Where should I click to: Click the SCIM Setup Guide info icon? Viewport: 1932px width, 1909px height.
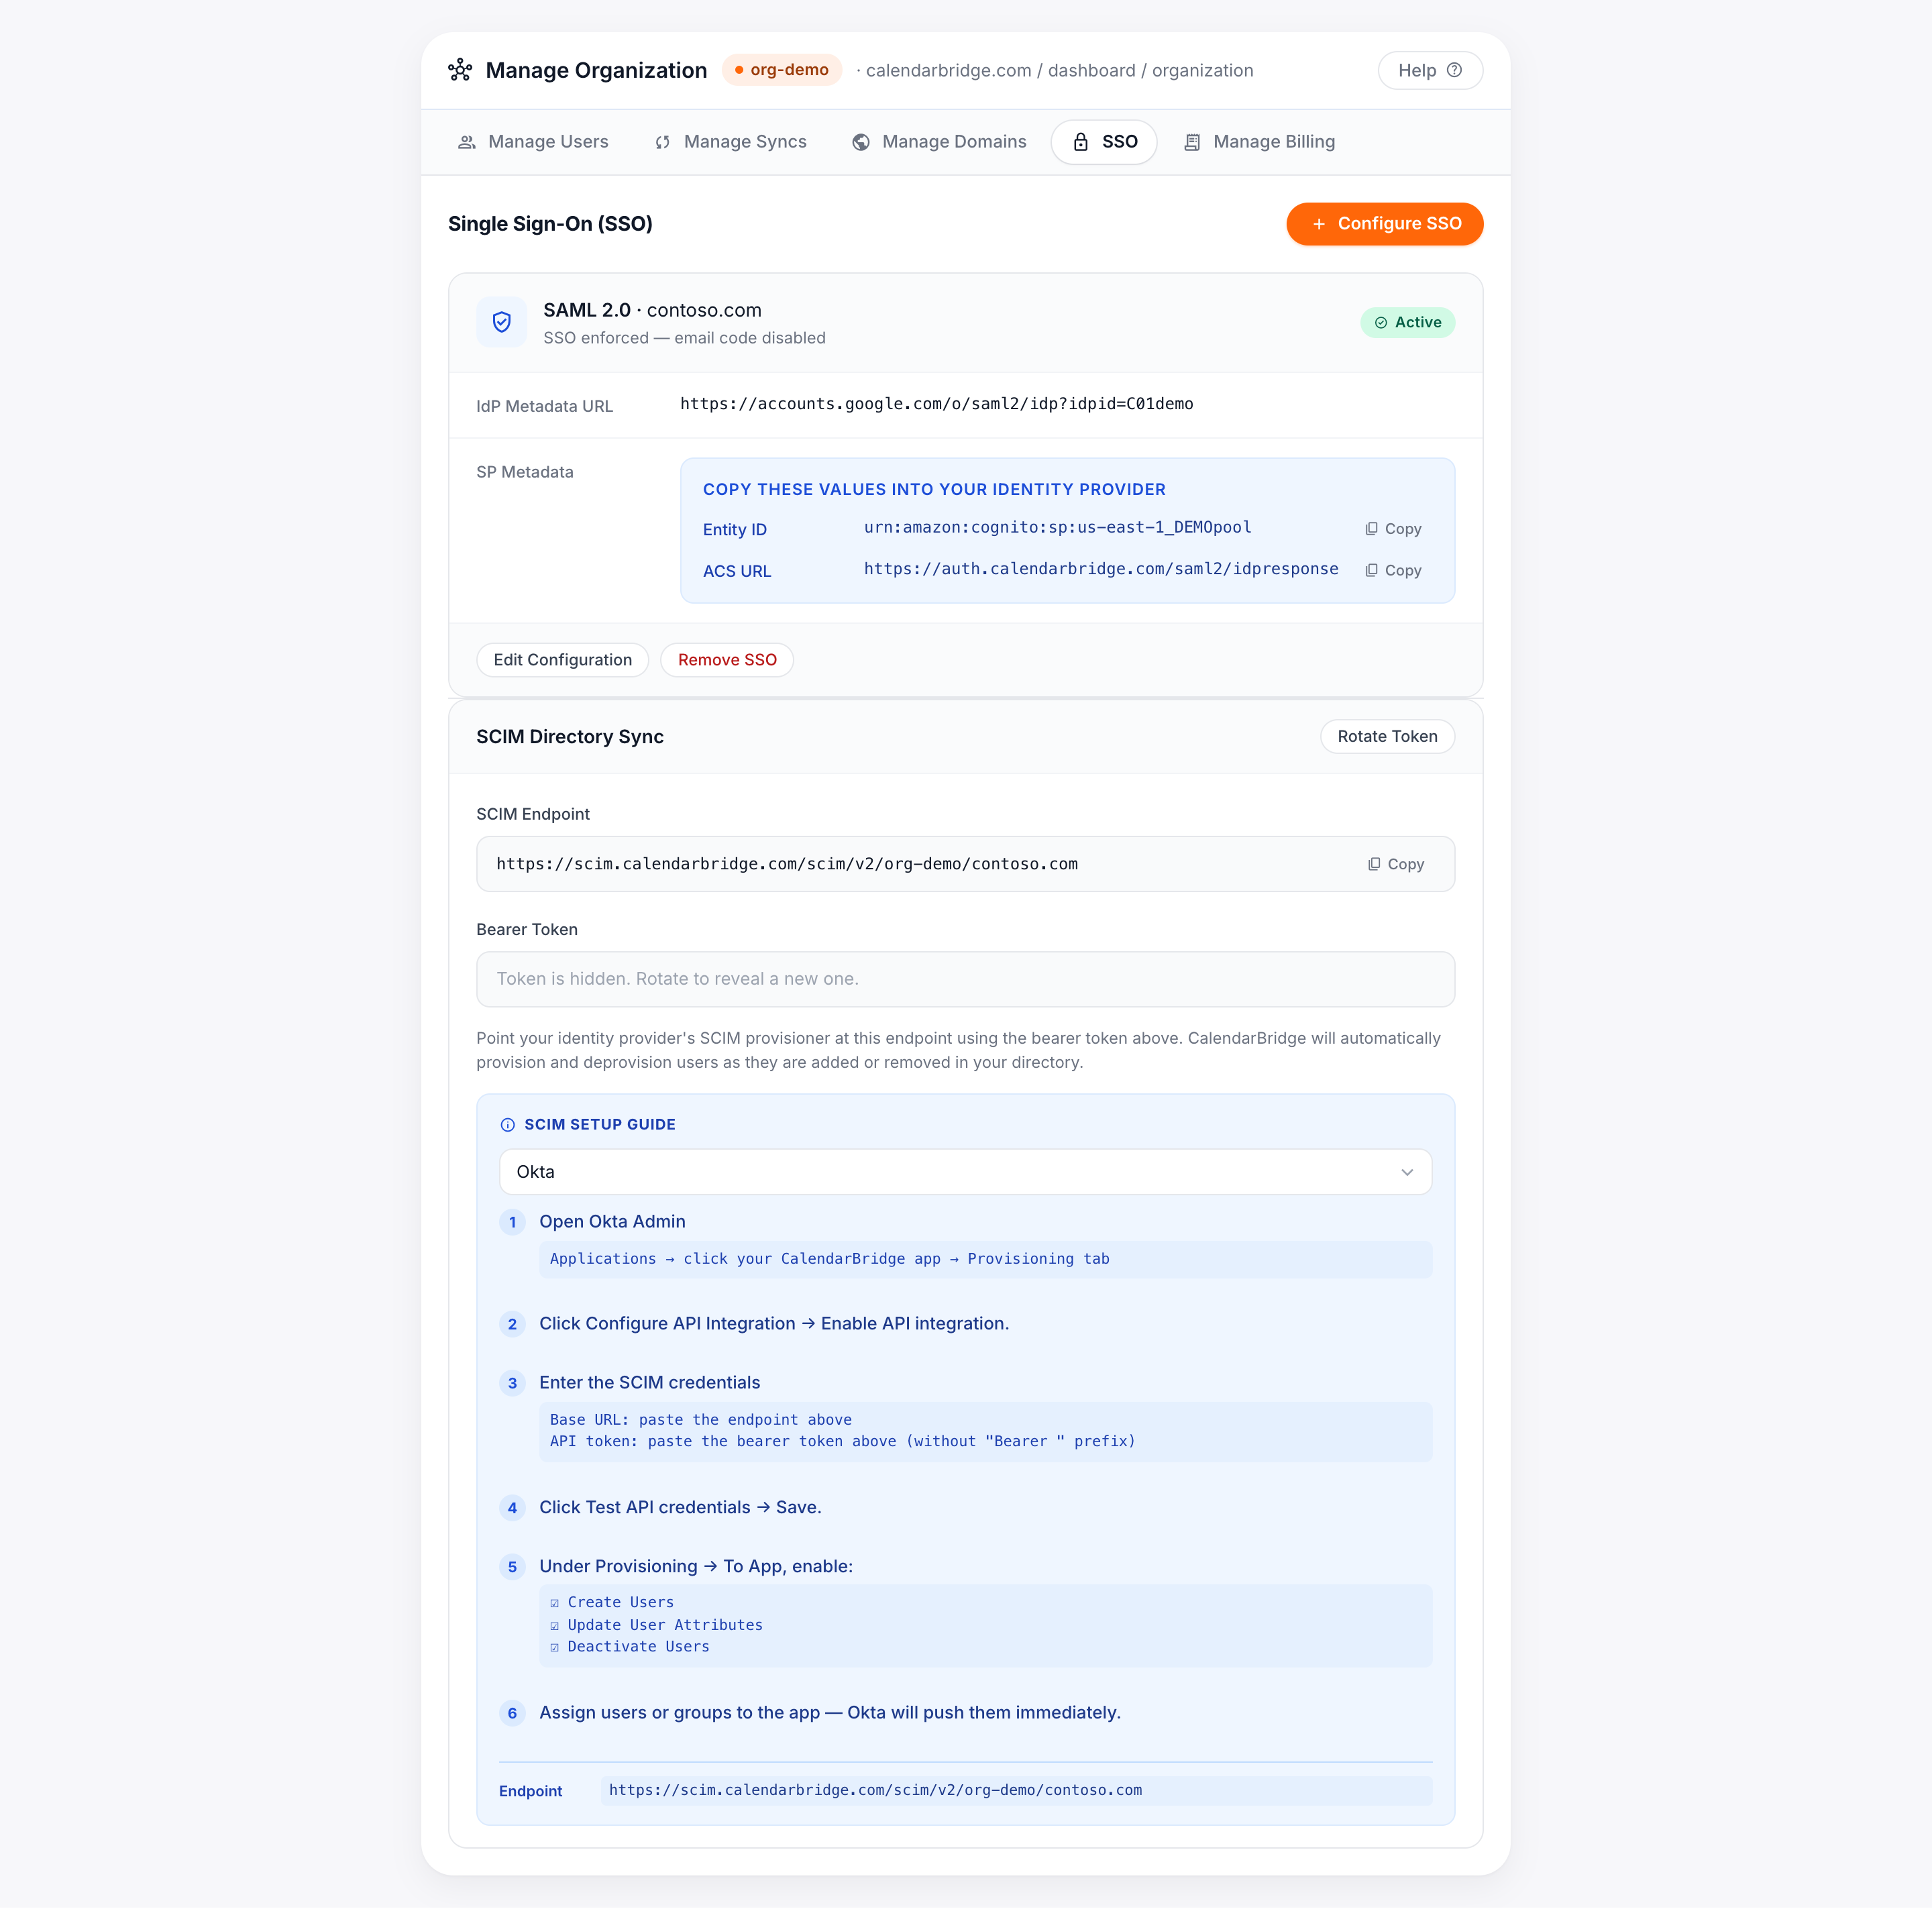507,1125
